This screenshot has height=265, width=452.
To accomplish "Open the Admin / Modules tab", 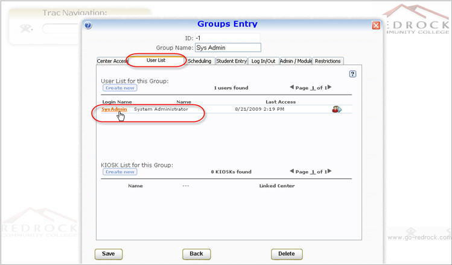I will click(x=296, y=61).
